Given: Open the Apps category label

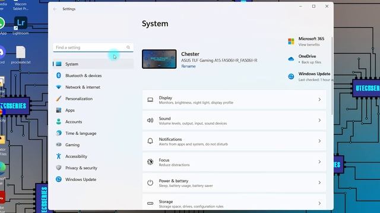Looking at the screenshot, I should pyautogui.click(x=70, y=111).
